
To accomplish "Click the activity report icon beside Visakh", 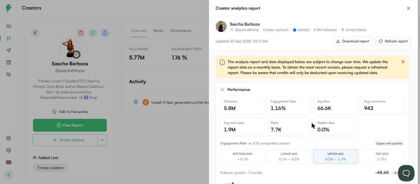I will tap(136, 102).
